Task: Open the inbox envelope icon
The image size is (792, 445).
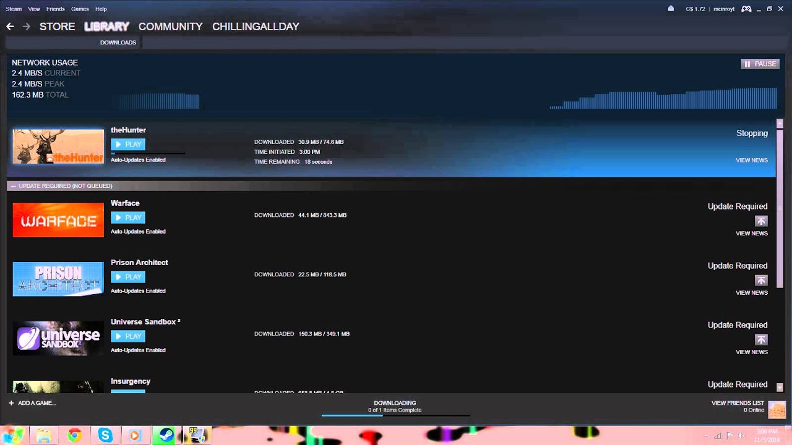Action: (x=671, y=9)
